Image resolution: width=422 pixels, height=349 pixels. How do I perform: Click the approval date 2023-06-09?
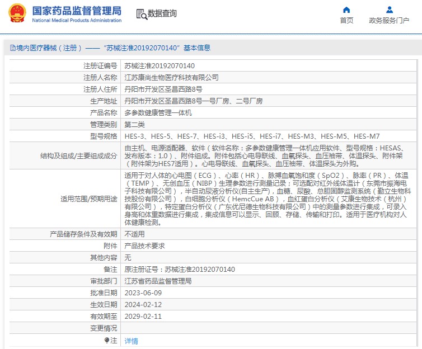[143, 293]
